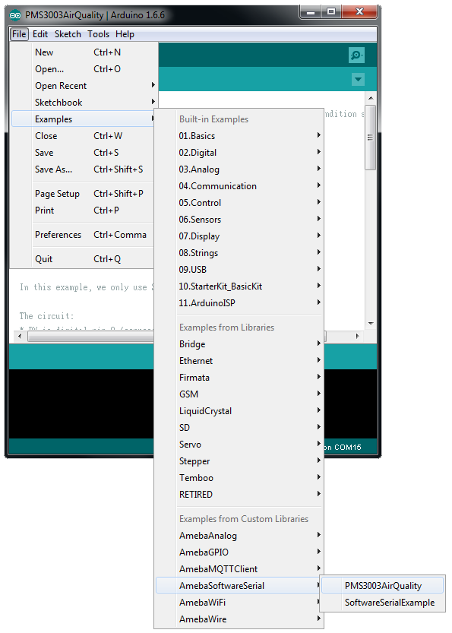Open the 08.Strings submenu
This screenshot has height=633, width=452.
[x=239, y=253]
